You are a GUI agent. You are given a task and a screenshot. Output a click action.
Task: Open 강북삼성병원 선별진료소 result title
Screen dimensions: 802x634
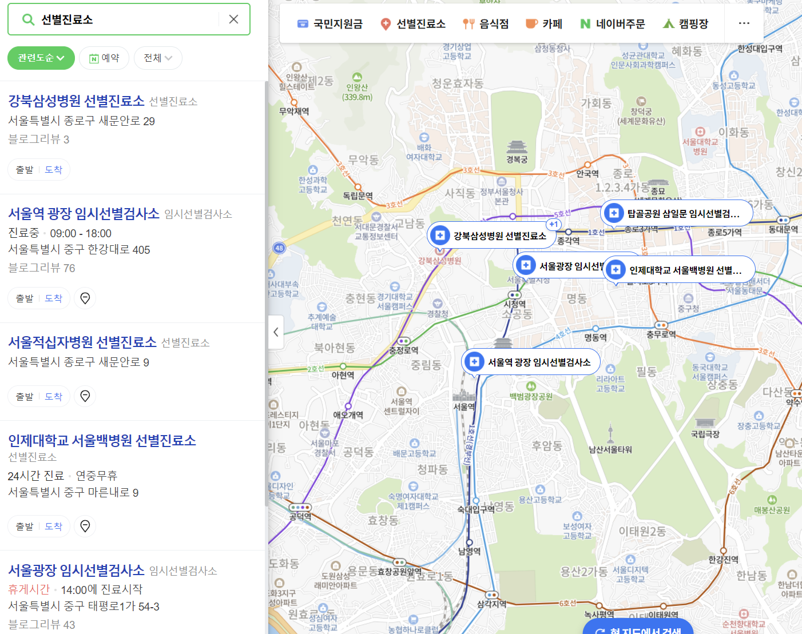(77, 101)
